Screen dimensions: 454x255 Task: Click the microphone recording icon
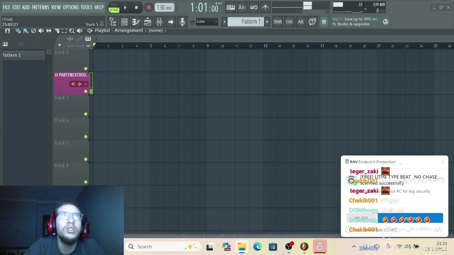[x=182, y=22]
